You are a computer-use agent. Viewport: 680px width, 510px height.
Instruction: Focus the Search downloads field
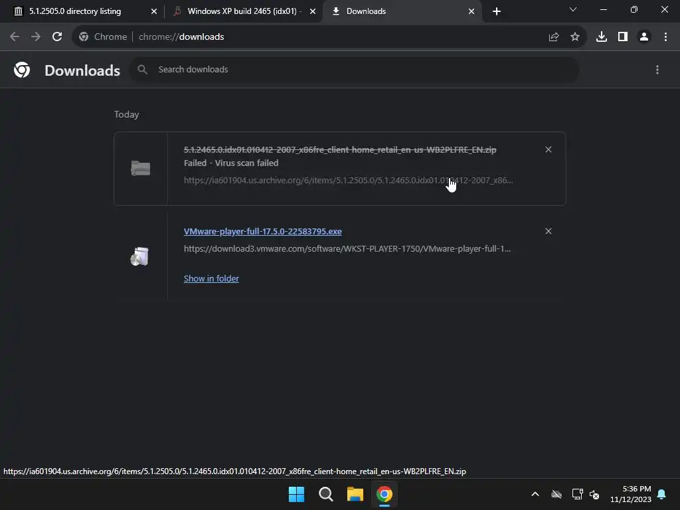[x=355, y=69]
